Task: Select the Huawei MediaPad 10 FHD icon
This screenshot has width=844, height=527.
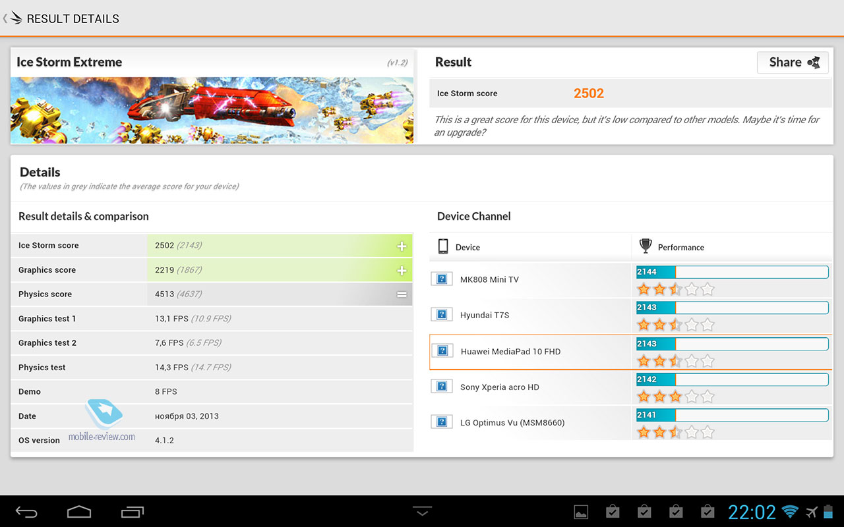Action: tap(442, 351)
